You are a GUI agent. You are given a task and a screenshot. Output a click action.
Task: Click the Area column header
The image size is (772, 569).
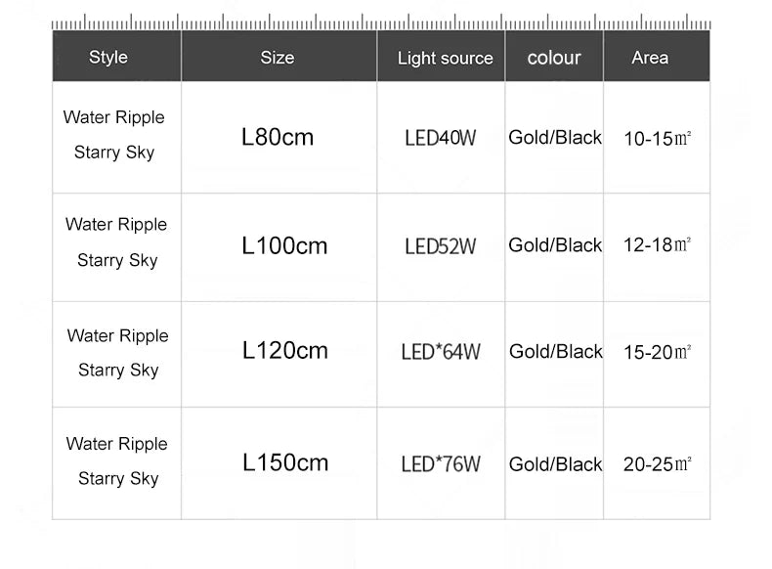pos(650,58)
